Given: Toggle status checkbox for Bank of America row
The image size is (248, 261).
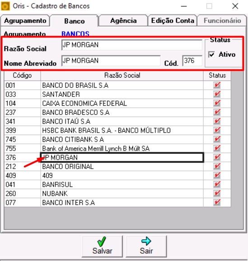Looking at the screenshot, I should (x=217, y=148).
